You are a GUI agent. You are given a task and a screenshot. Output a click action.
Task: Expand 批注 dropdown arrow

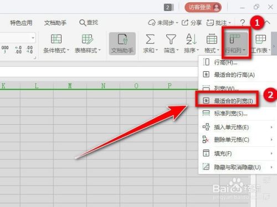click(x=230, y=23)
